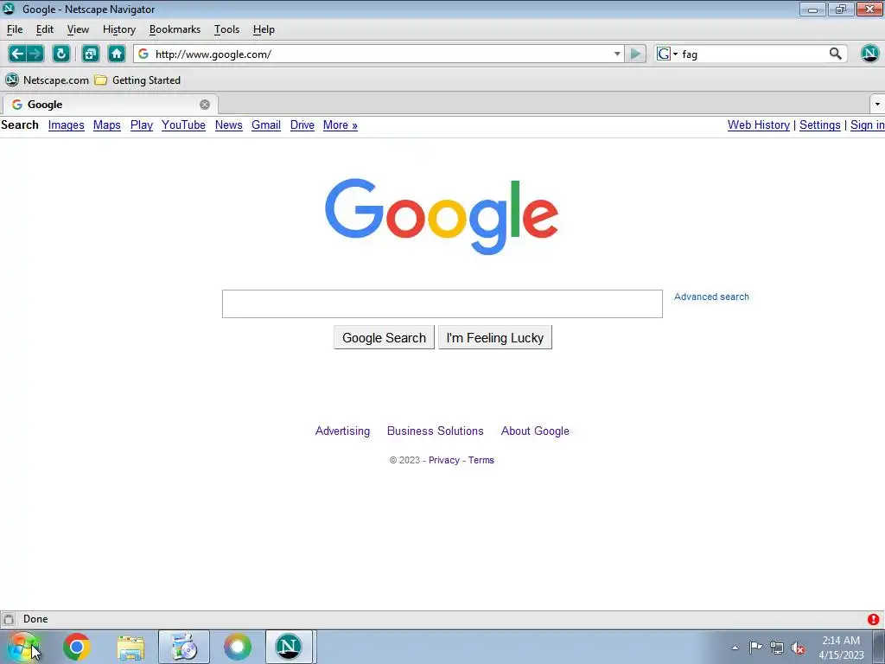Click the red error alert icon in the status bar
The image size is (885, 664).
873,619
